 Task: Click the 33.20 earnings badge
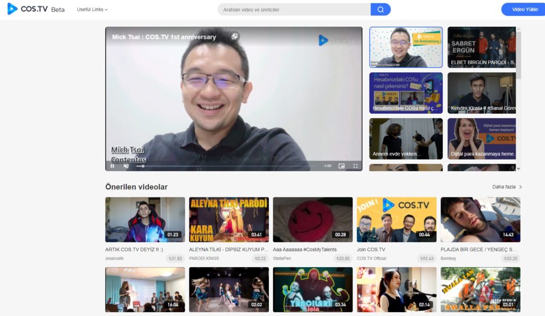(510, 259)
